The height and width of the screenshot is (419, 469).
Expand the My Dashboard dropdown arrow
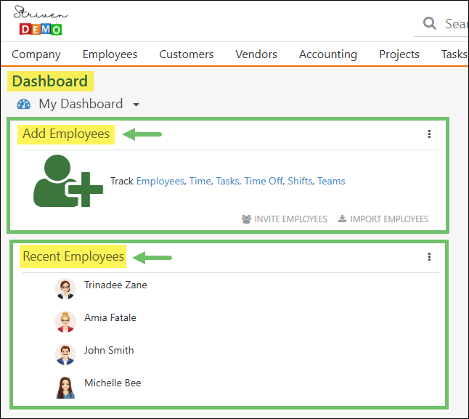point(136,105)
